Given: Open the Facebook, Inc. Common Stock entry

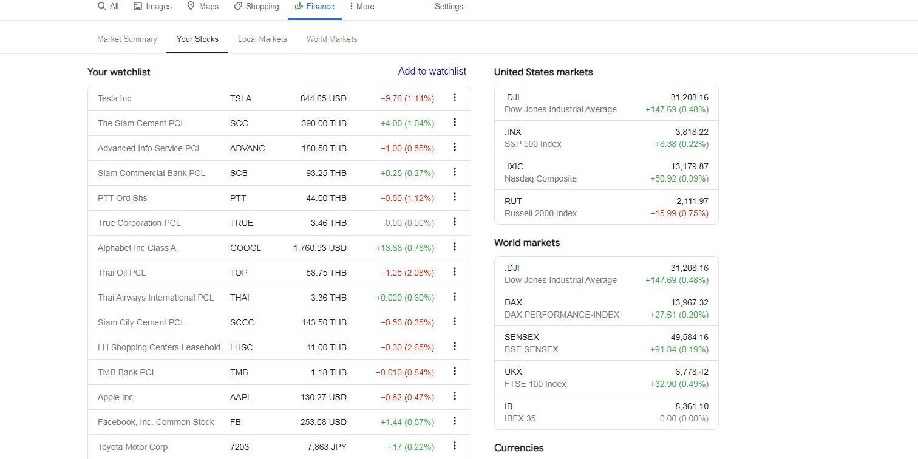Looking at the screenshot, I should pyautogui.click(x=156, y=422).
